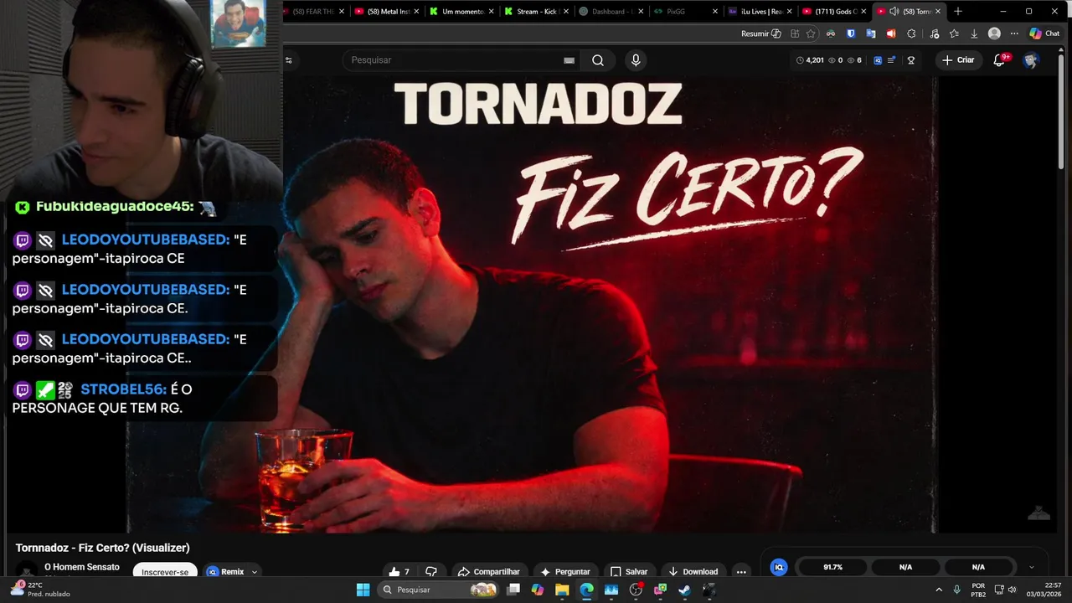Open the YouTube account avatar menu
The height and width of the screenshot is (603, 1072).
click(x=1031, y=60)
